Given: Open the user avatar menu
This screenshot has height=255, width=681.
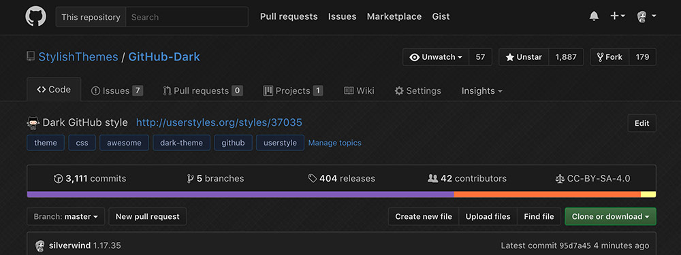Looking at the screenshot, I should coord(646,16).
